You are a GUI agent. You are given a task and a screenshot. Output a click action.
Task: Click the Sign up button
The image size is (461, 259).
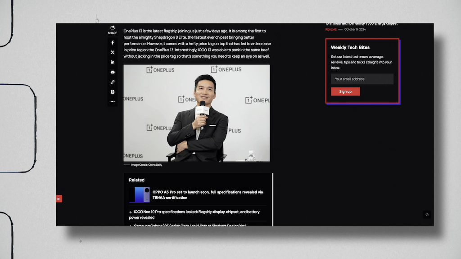(345, 91)
